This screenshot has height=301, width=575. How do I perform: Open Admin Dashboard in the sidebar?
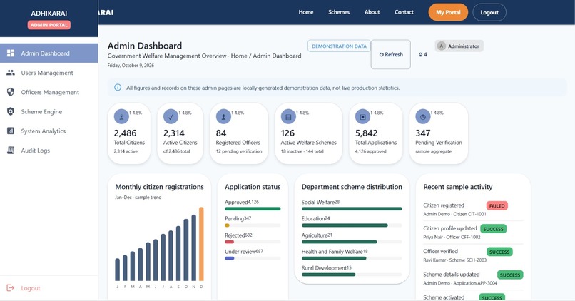coord(49,53)
